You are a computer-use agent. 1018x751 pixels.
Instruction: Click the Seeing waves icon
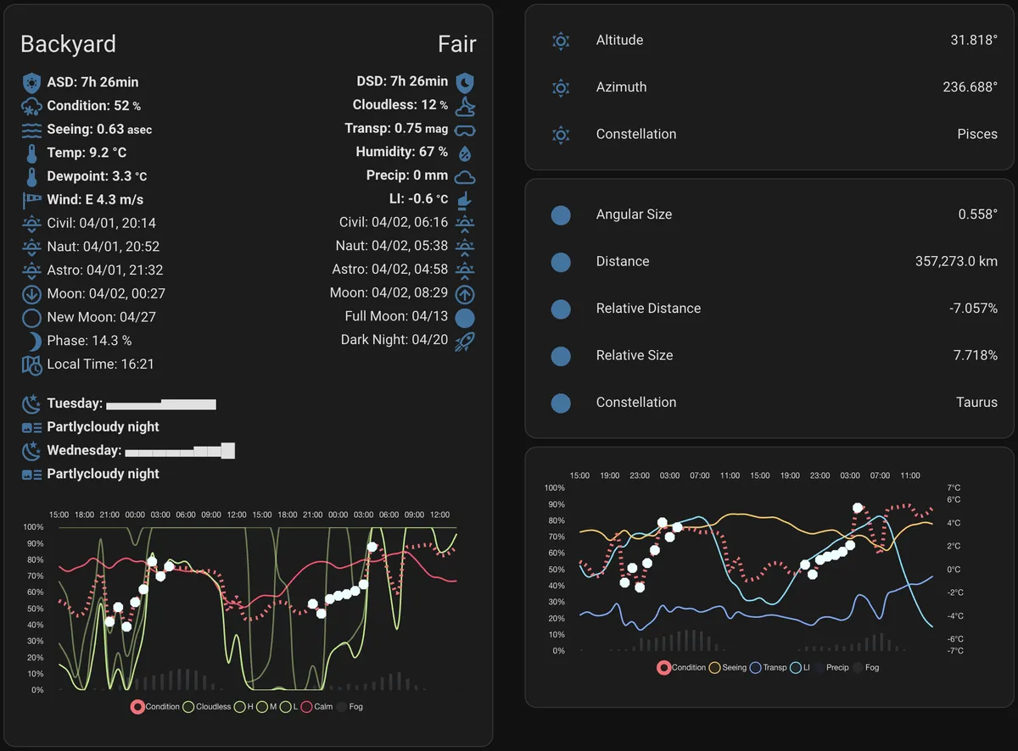pyautogui.click(x=31, y=130)
